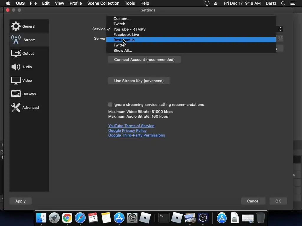Click Use Stream Key (advanced) button
The height and width of the screenshot is (226, 302).
click(x=139, y=81)
